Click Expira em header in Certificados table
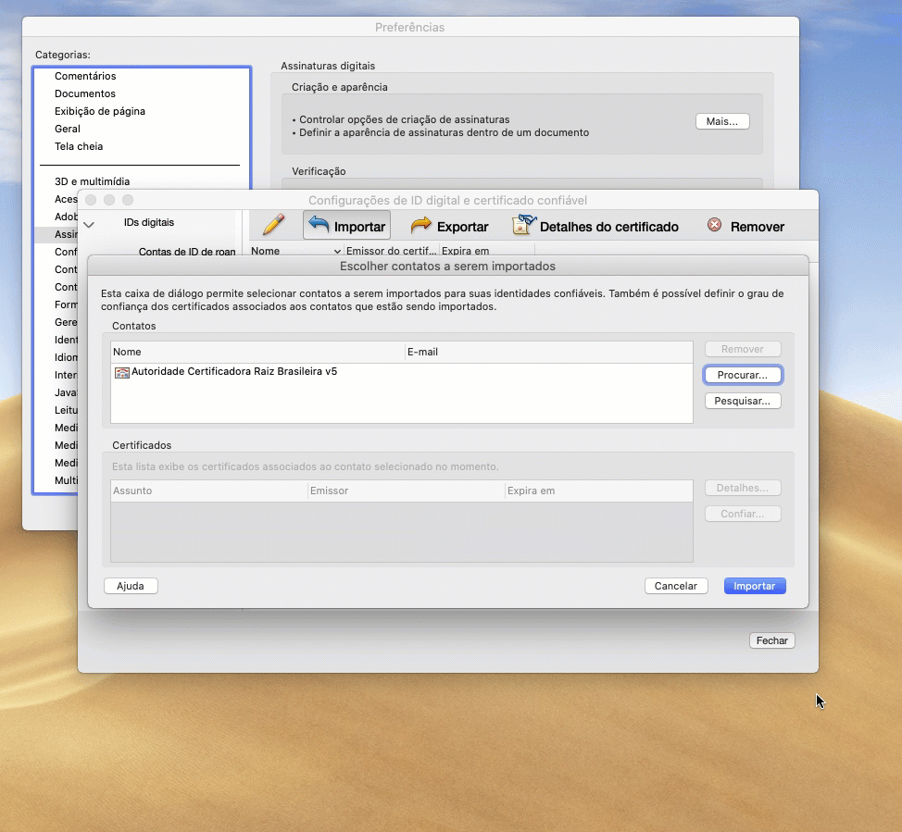This screenshot has width=902, height=832. click(x=599, y=491)
